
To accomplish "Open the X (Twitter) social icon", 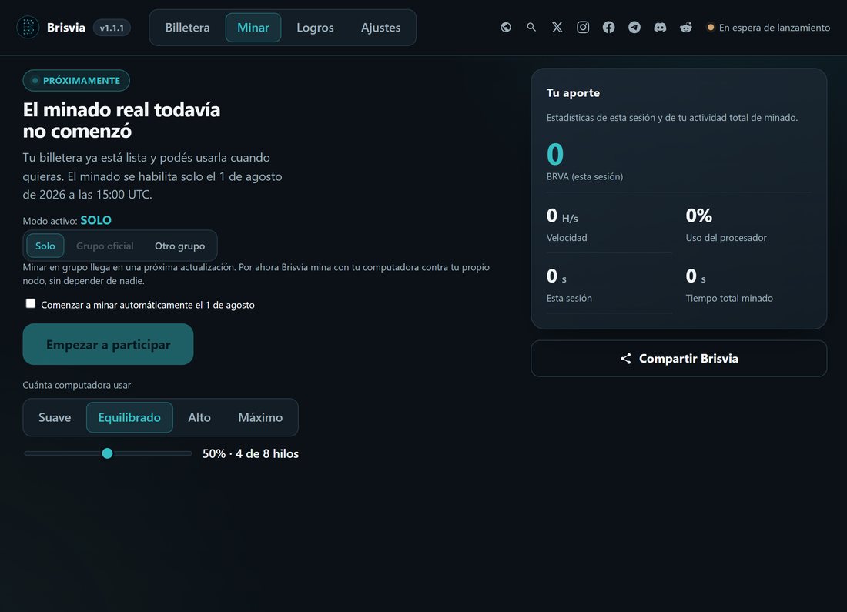I will [557, 27].
